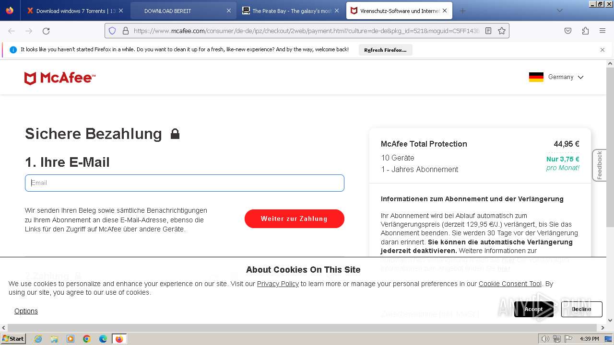Click the browser address bar URL
This screenshot has height=345, width=614.
306,31
